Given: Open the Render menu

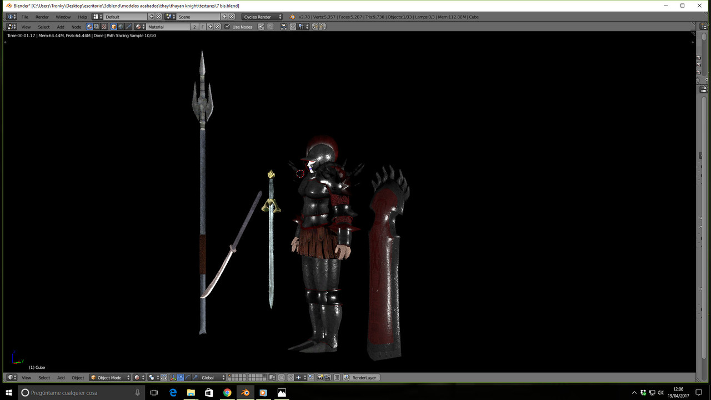Looking at the screenshot, I should coord(42,17).
